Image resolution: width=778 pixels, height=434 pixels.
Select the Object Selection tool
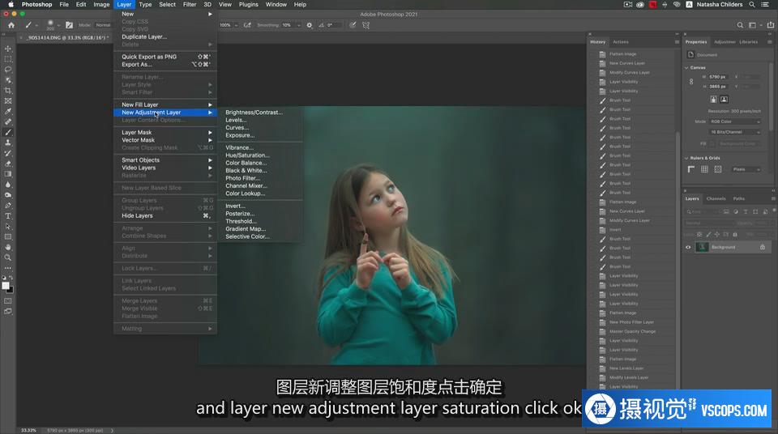point(8,80)
